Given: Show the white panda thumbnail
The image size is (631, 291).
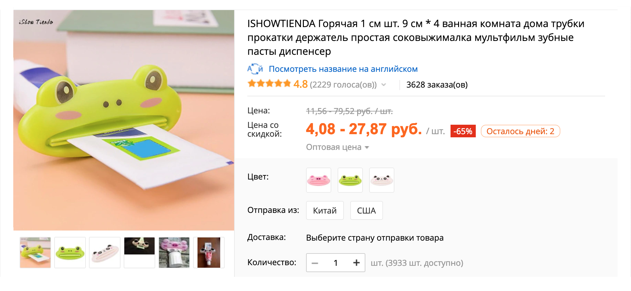Looking at the screenshot, I should pyautogui.click(x=105, y=253).
